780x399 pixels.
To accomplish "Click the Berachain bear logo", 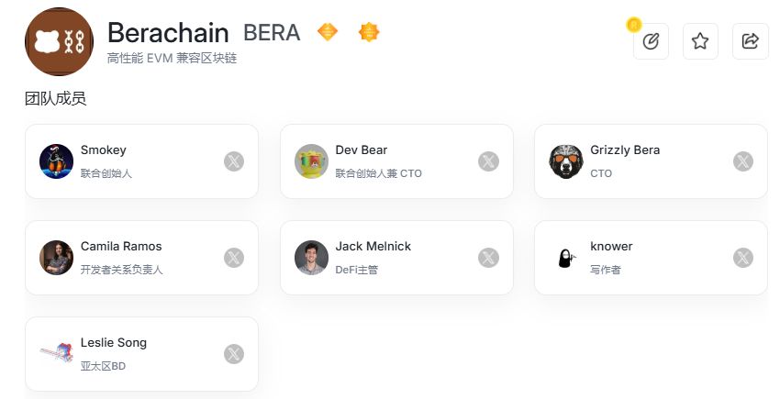I will (x=60, y=41).
